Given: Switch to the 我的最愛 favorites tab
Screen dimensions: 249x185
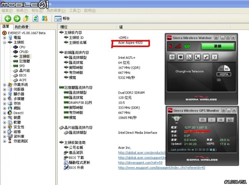Looking at the screenshot, I should pos(21,27).
